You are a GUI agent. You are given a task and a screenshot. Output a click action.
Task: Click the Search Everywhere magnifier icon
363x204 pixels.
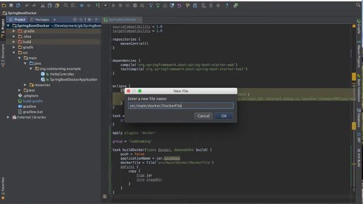[358, 5]
